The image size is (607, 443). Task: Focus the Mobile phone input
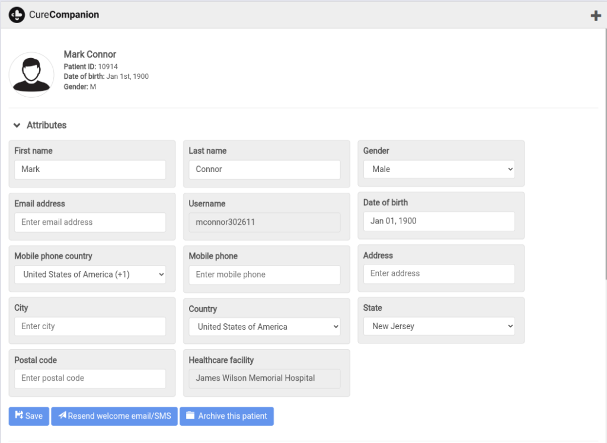[x=264, y=275]
